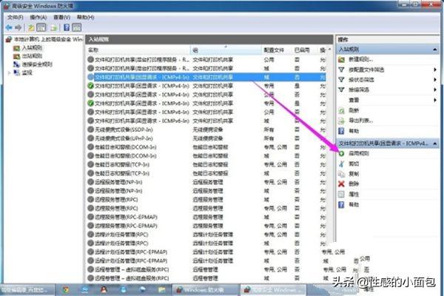Open the 操作(A) menu
444x296 pixels.
38,17
